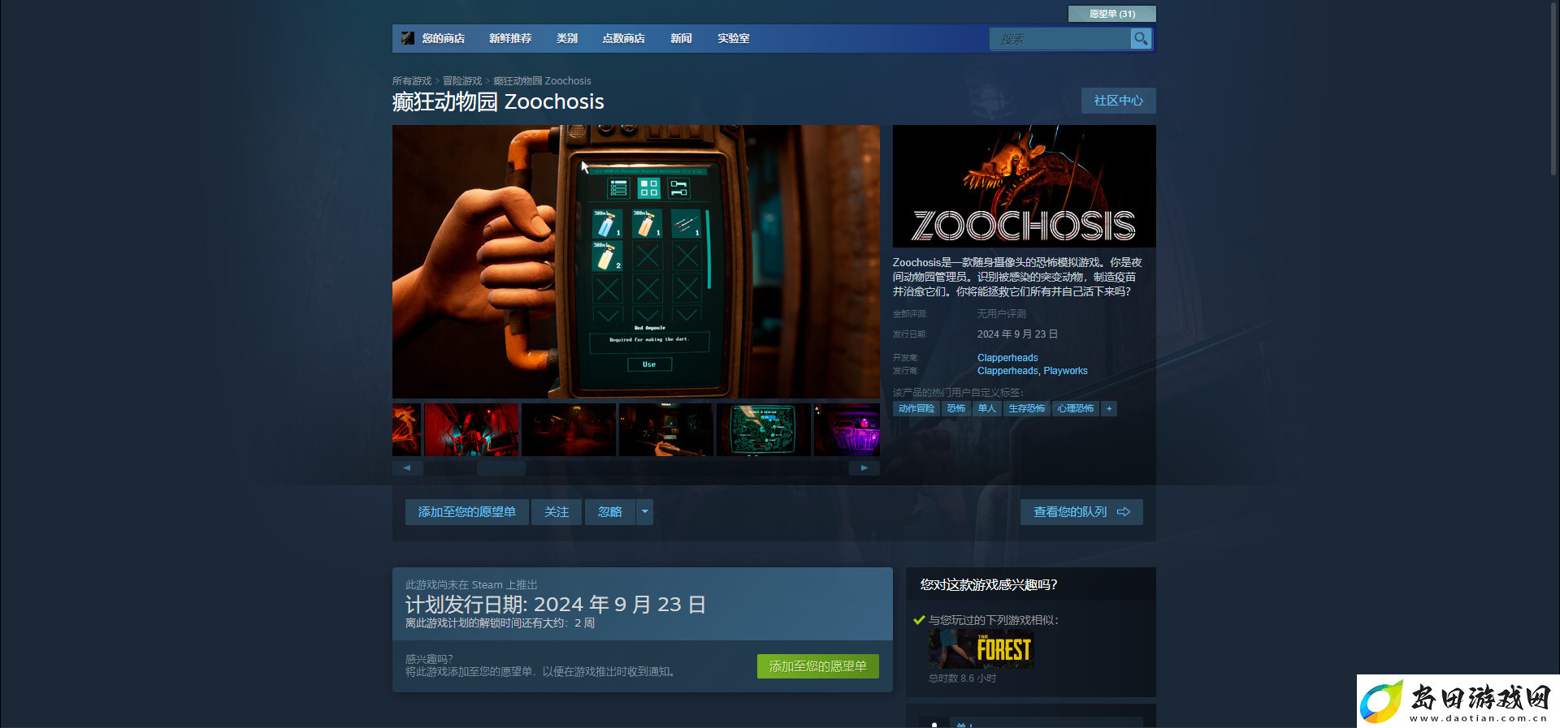Go to the 点数商店 tab
This screenshot has width=1560, height=728.
click(x=623, y=38)
